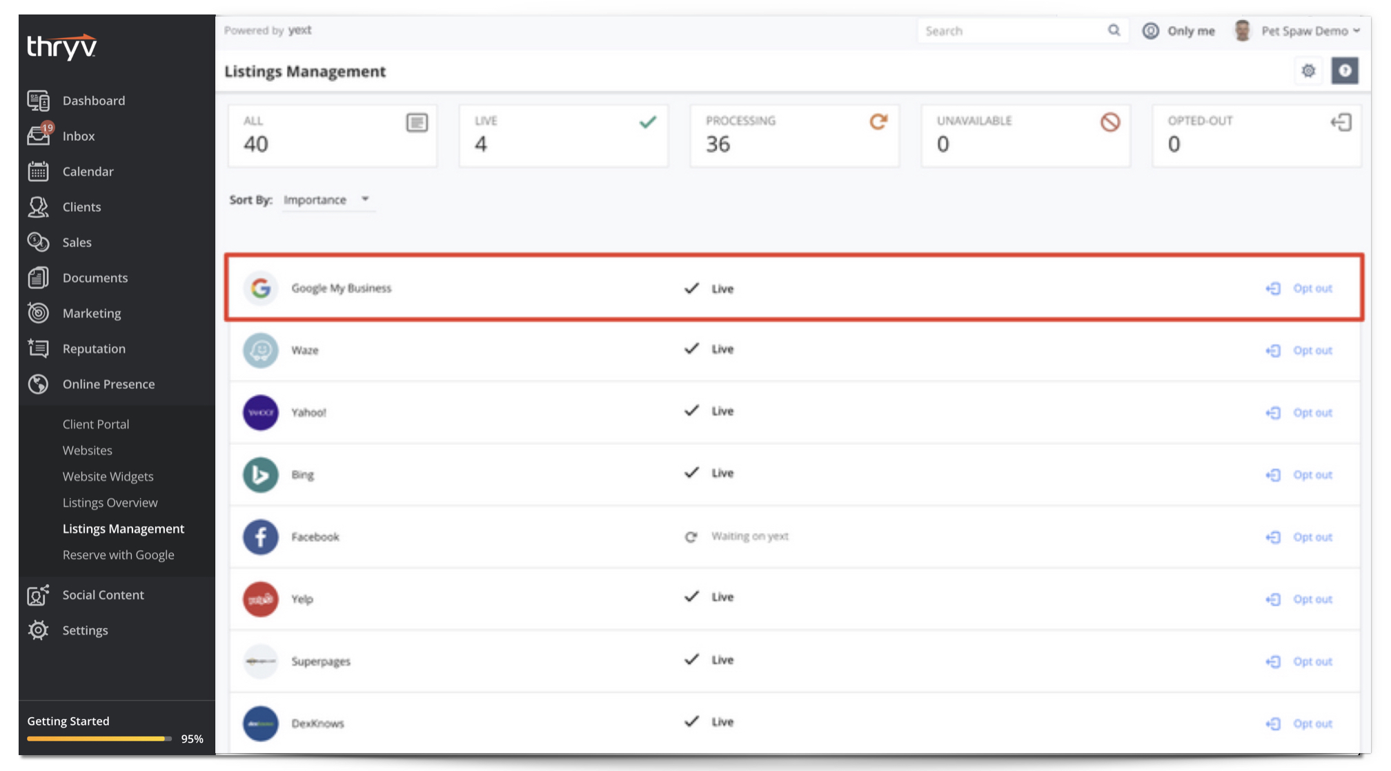Image resolution: width=1391 pixels, height=771 pixels.
Task: Click the DexKnows logo icon
Action: (261, 723)
